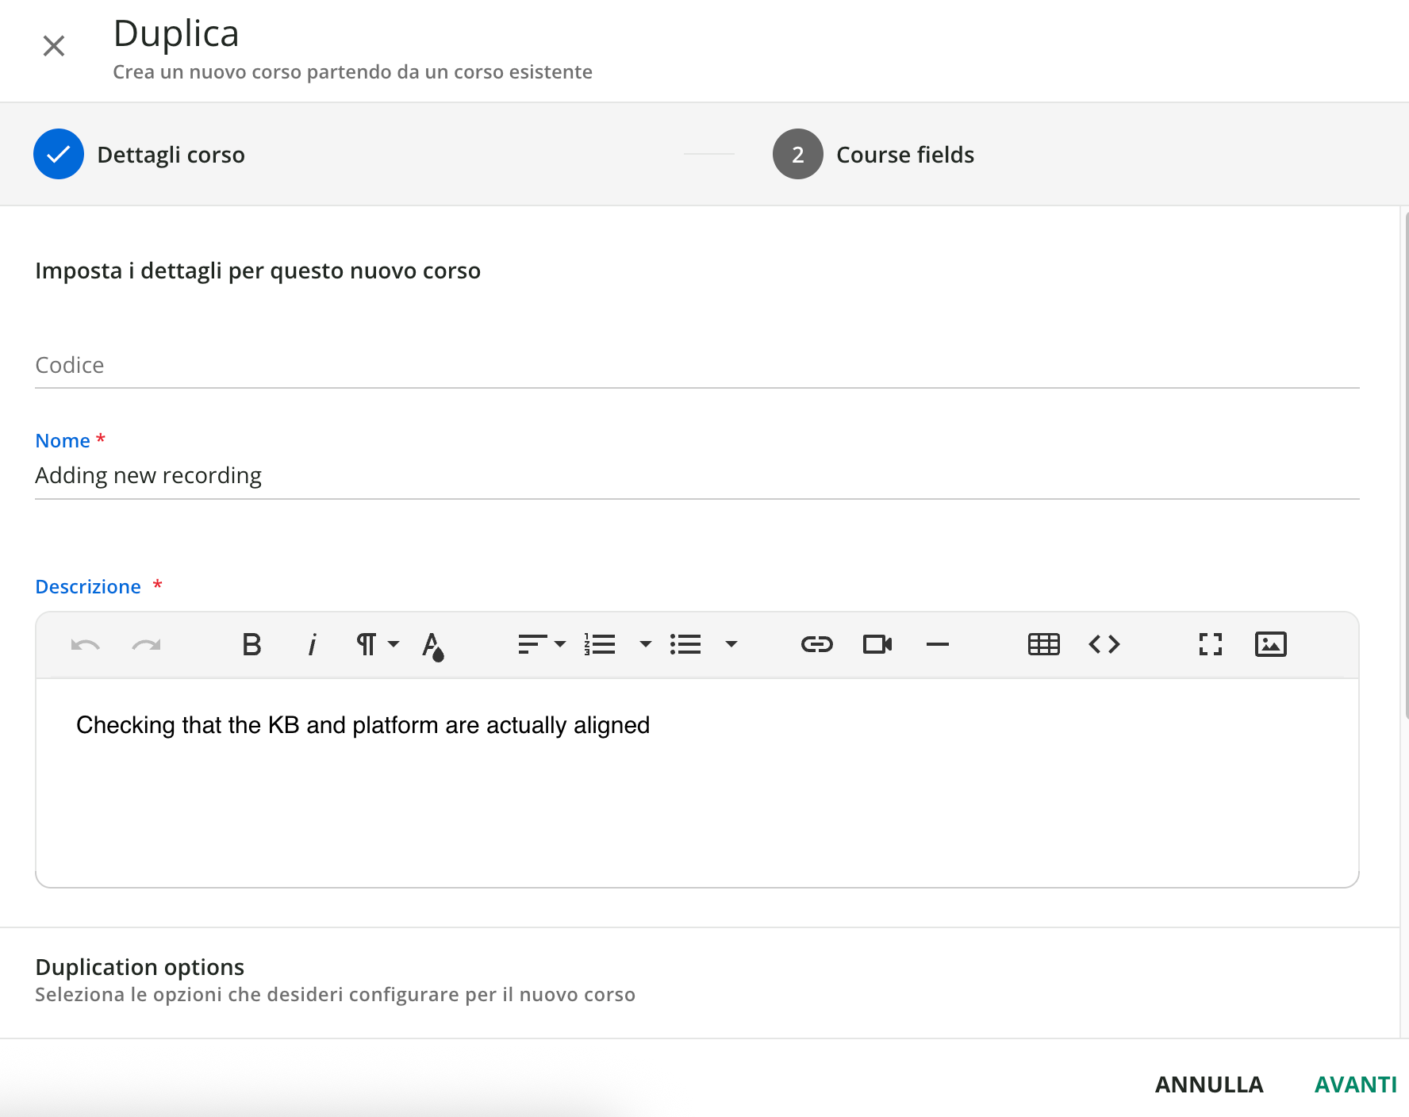The image size is (1409, 1117).
Task: Open the paragraph format dropdown
Action: pyautogui.click(x=377, y=644)
